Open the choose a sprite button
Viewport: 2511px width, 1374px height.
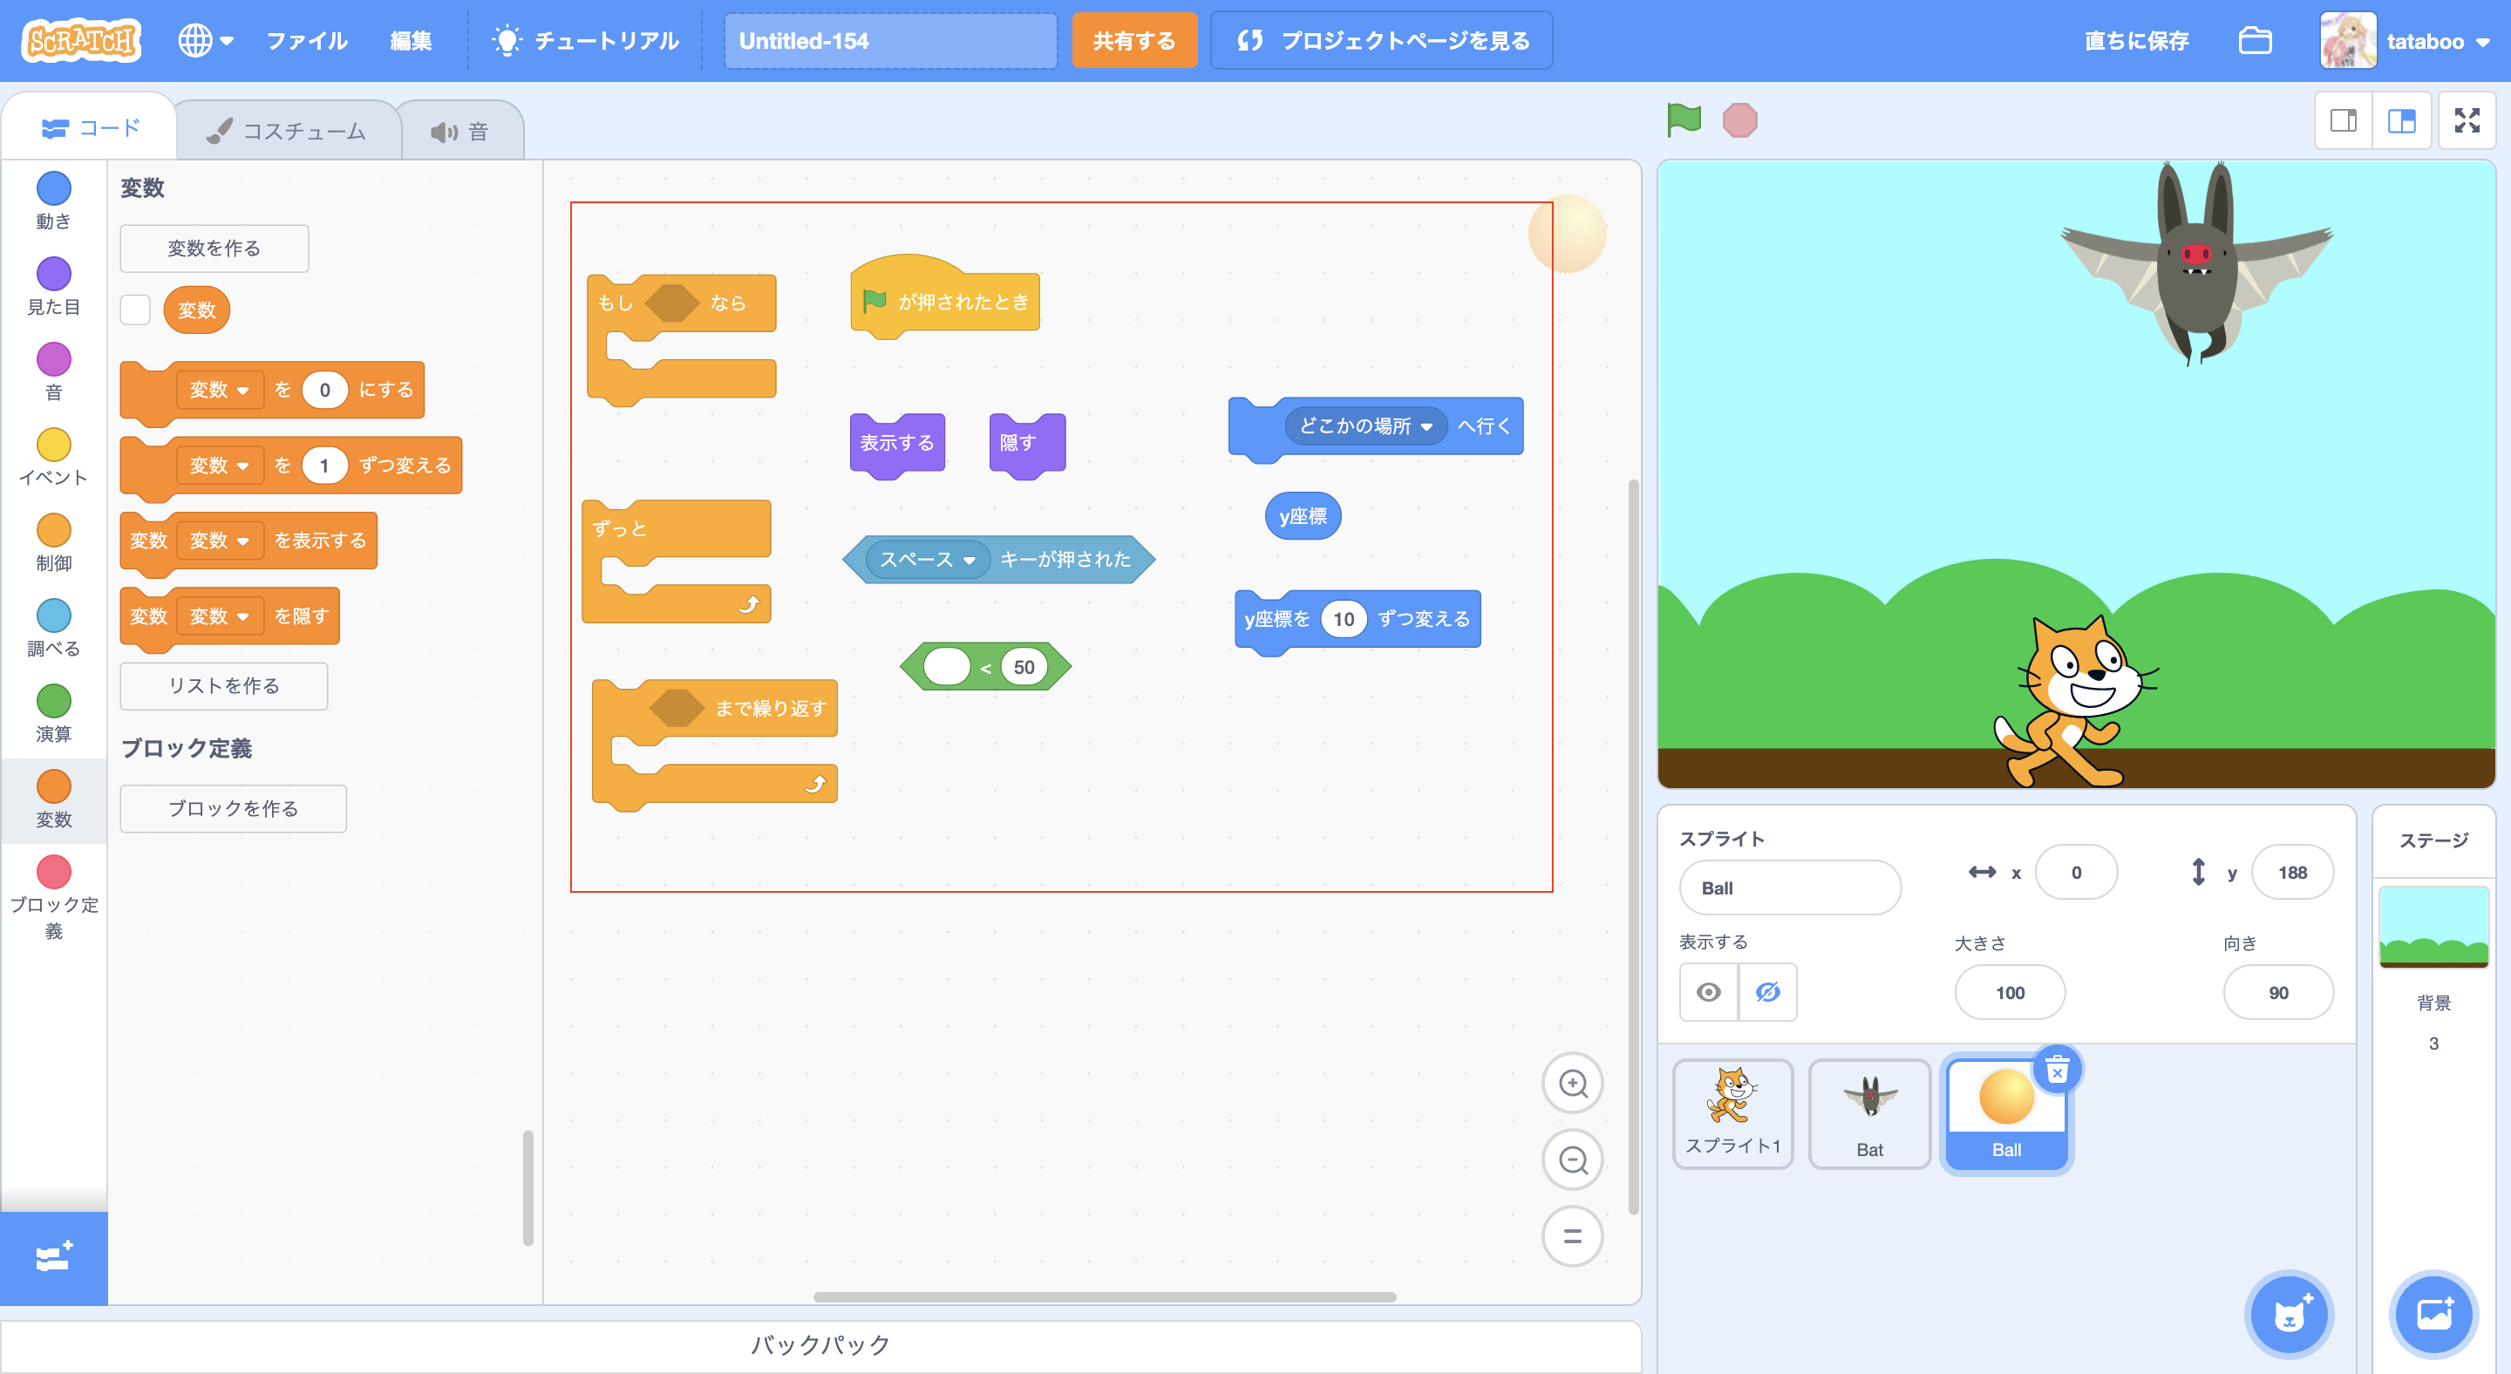2288,1315
